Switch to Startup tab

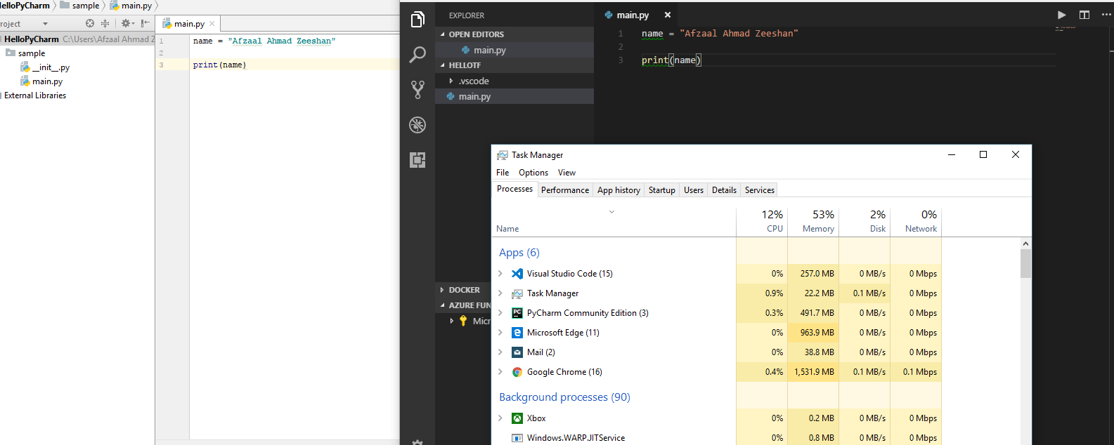click(661, 190)
